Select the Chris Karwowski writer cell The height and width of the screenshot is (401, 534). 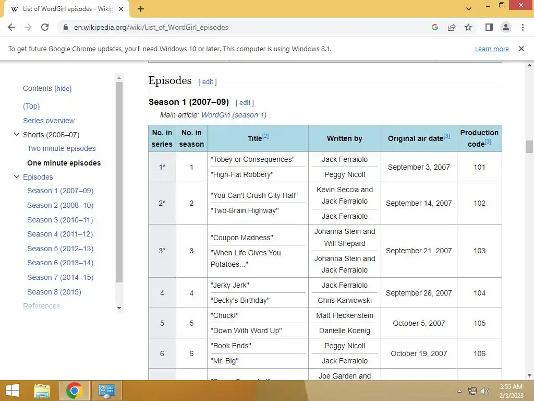click(x=344, y=300)
